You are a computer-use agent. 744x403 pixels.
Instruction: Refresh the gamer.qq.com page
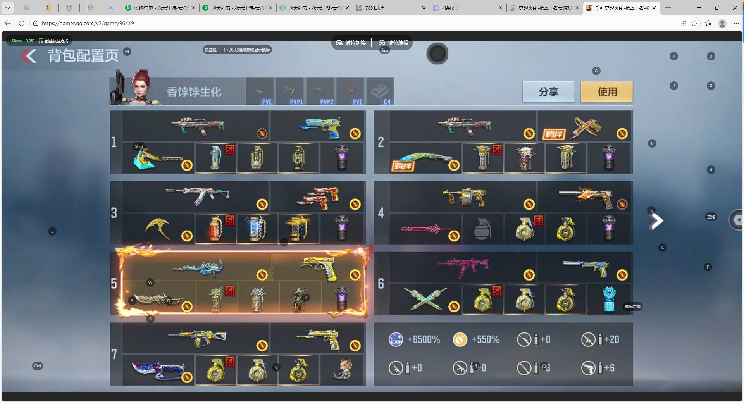22,23
